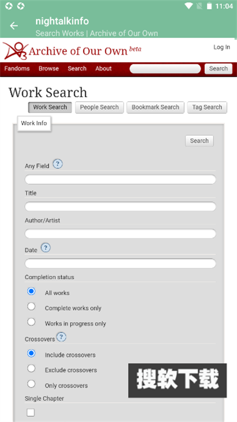Open the Browse menu
The height and width of the screenshot is (422, 237).
[x=49, y=68]
